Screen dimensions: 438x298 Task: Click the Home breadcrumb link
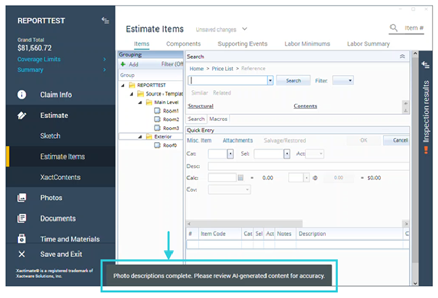196,68
